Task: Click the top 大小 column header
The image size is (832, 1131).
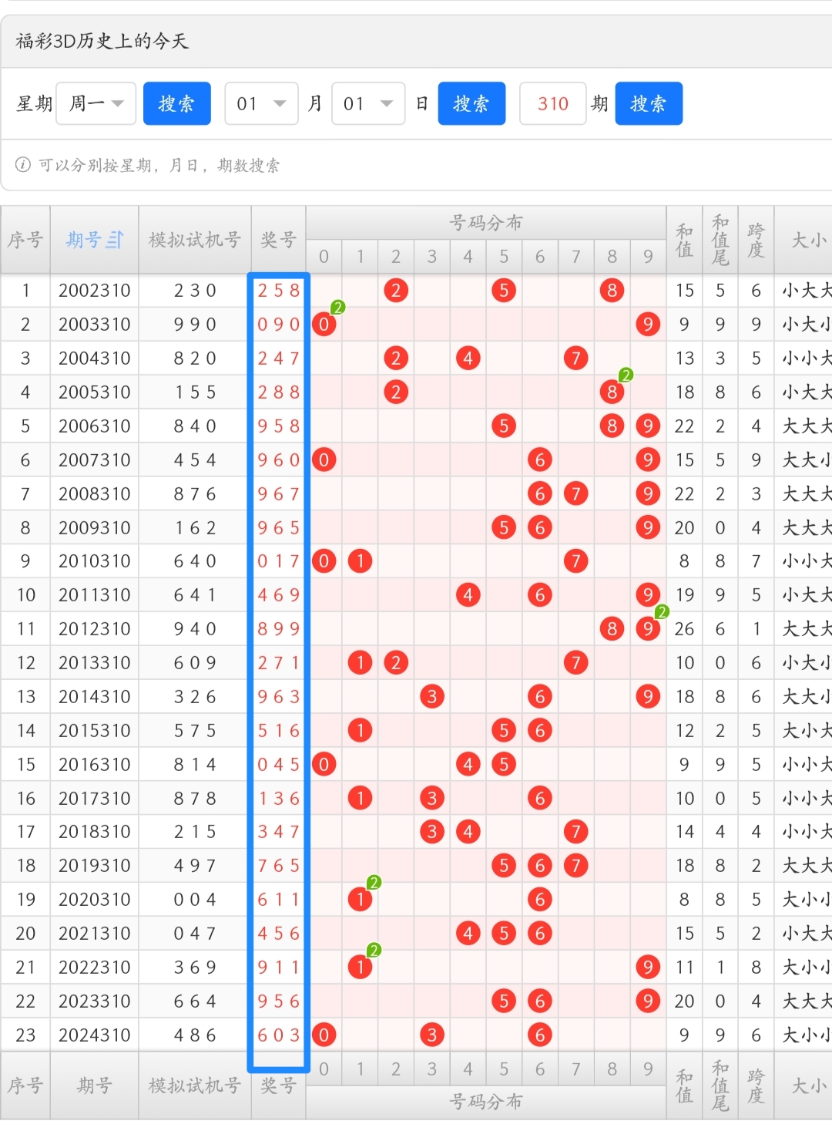Action: 803,240
